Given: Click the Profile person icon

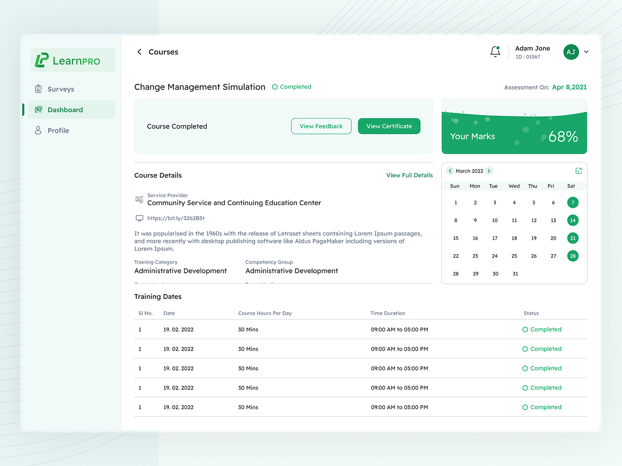Looking at the screenshot, I should (38, 130).
